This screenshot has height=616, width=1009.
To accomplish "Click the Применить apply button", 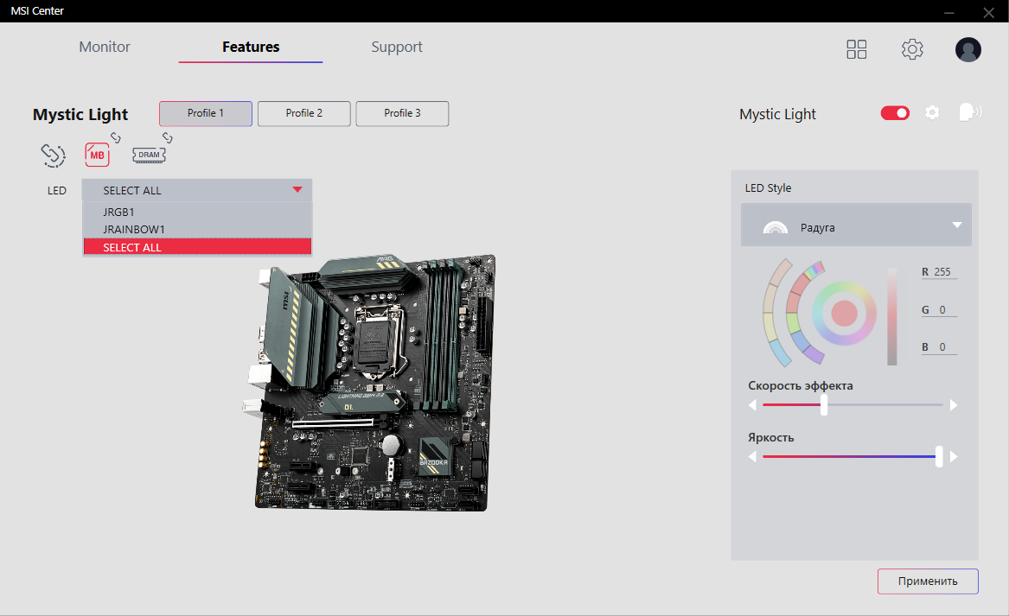I will pos(928,581).
